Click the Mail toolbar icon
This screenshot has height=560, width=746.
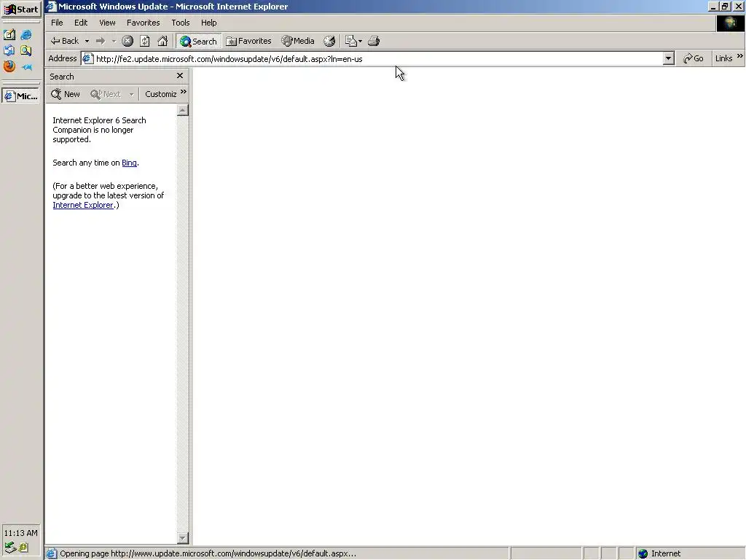tap(350, 41)
